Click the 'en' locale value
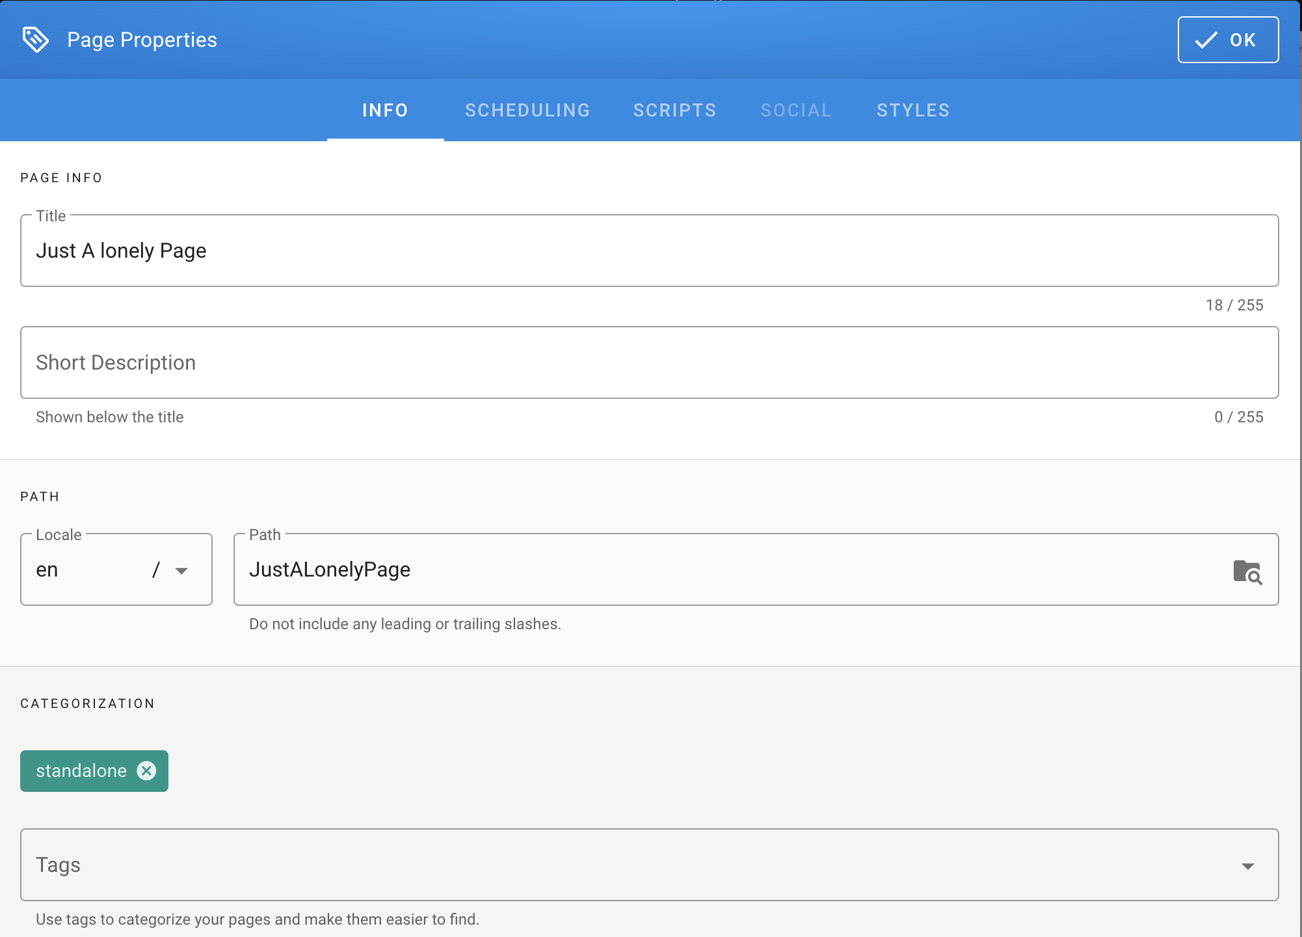 (47, 570)
